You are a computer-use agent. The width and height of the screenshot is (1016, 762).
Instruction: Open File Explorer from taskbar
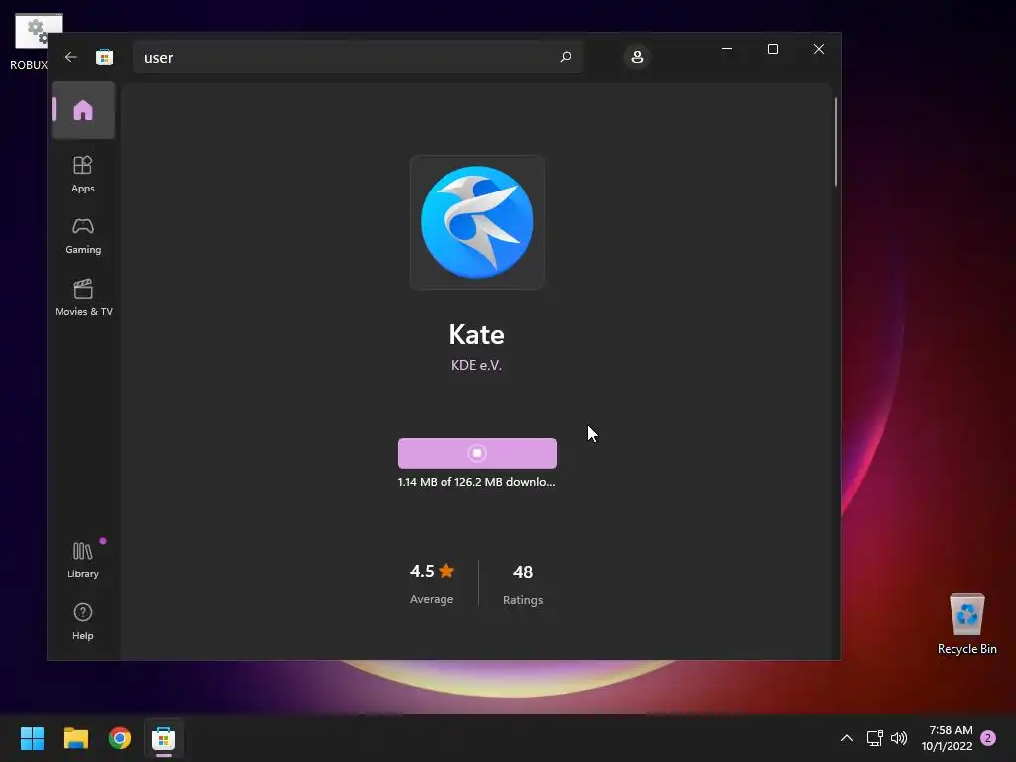(x=75, y=738)
